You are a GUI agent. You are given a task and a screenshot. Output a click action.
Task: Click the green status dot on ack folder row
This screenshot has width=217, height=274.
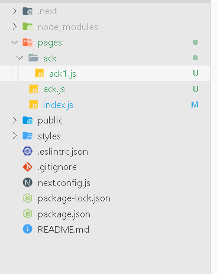195,58
